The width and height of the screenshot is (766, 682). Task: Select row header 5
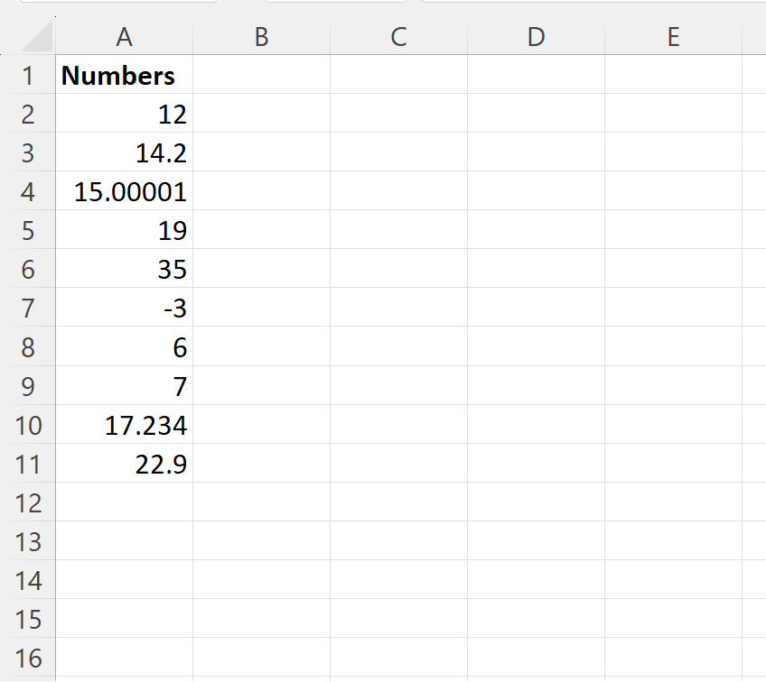point(27,230)
